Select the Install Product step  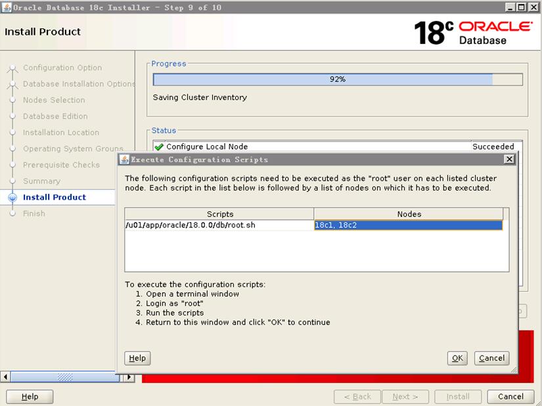coord(55,197)
